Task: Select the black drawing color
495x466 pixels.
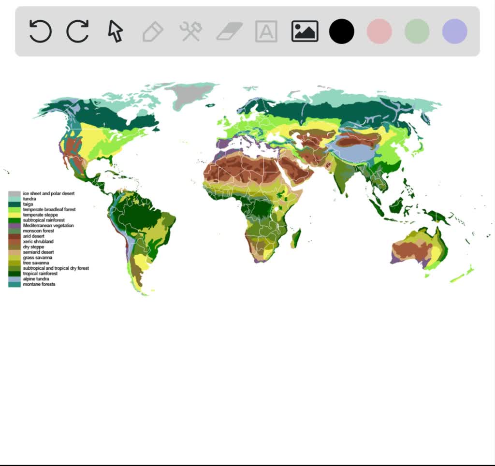Action: tap(341, 30)
